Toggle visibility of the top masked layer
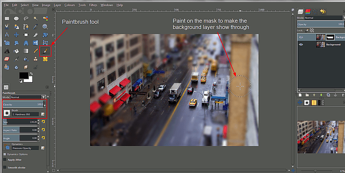 coord(301,37)
